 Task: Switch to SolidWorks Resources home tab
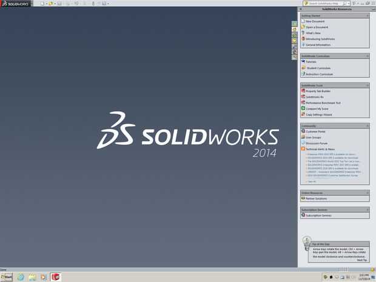click(x=295, y=29)
